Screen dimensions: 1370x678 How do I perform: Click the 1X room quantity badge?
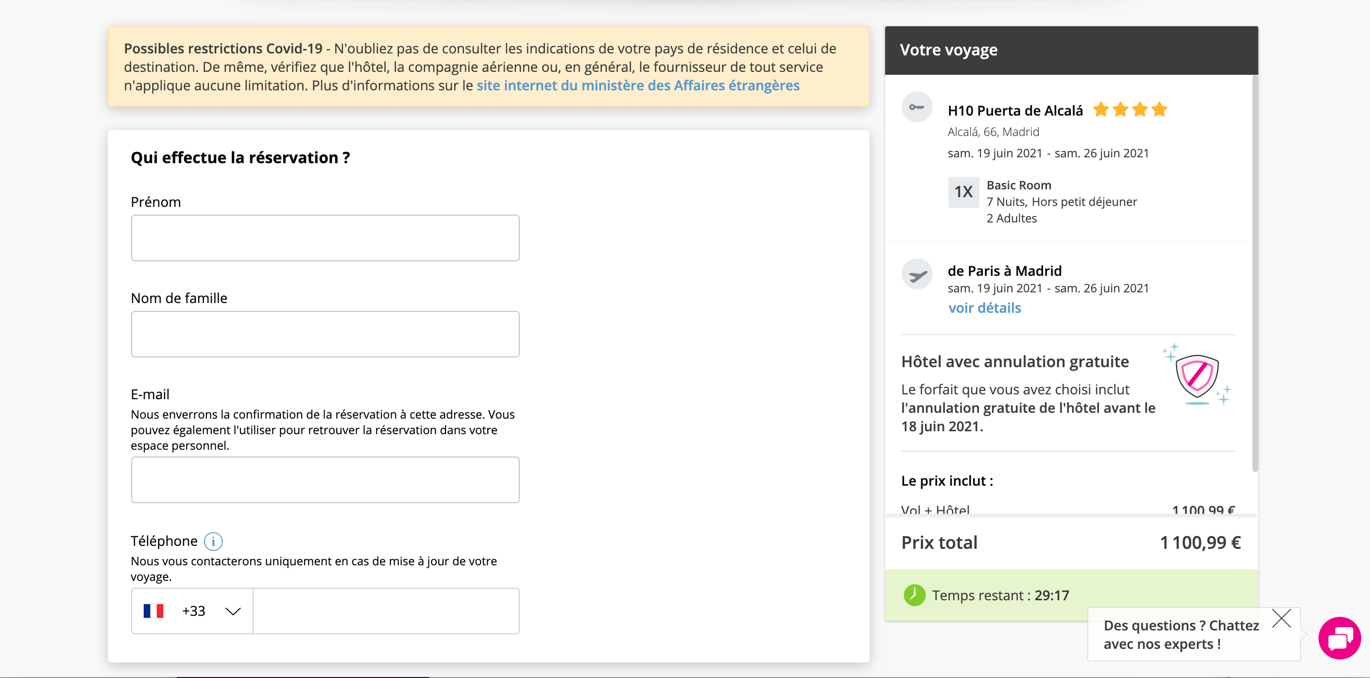click(963, 192)
